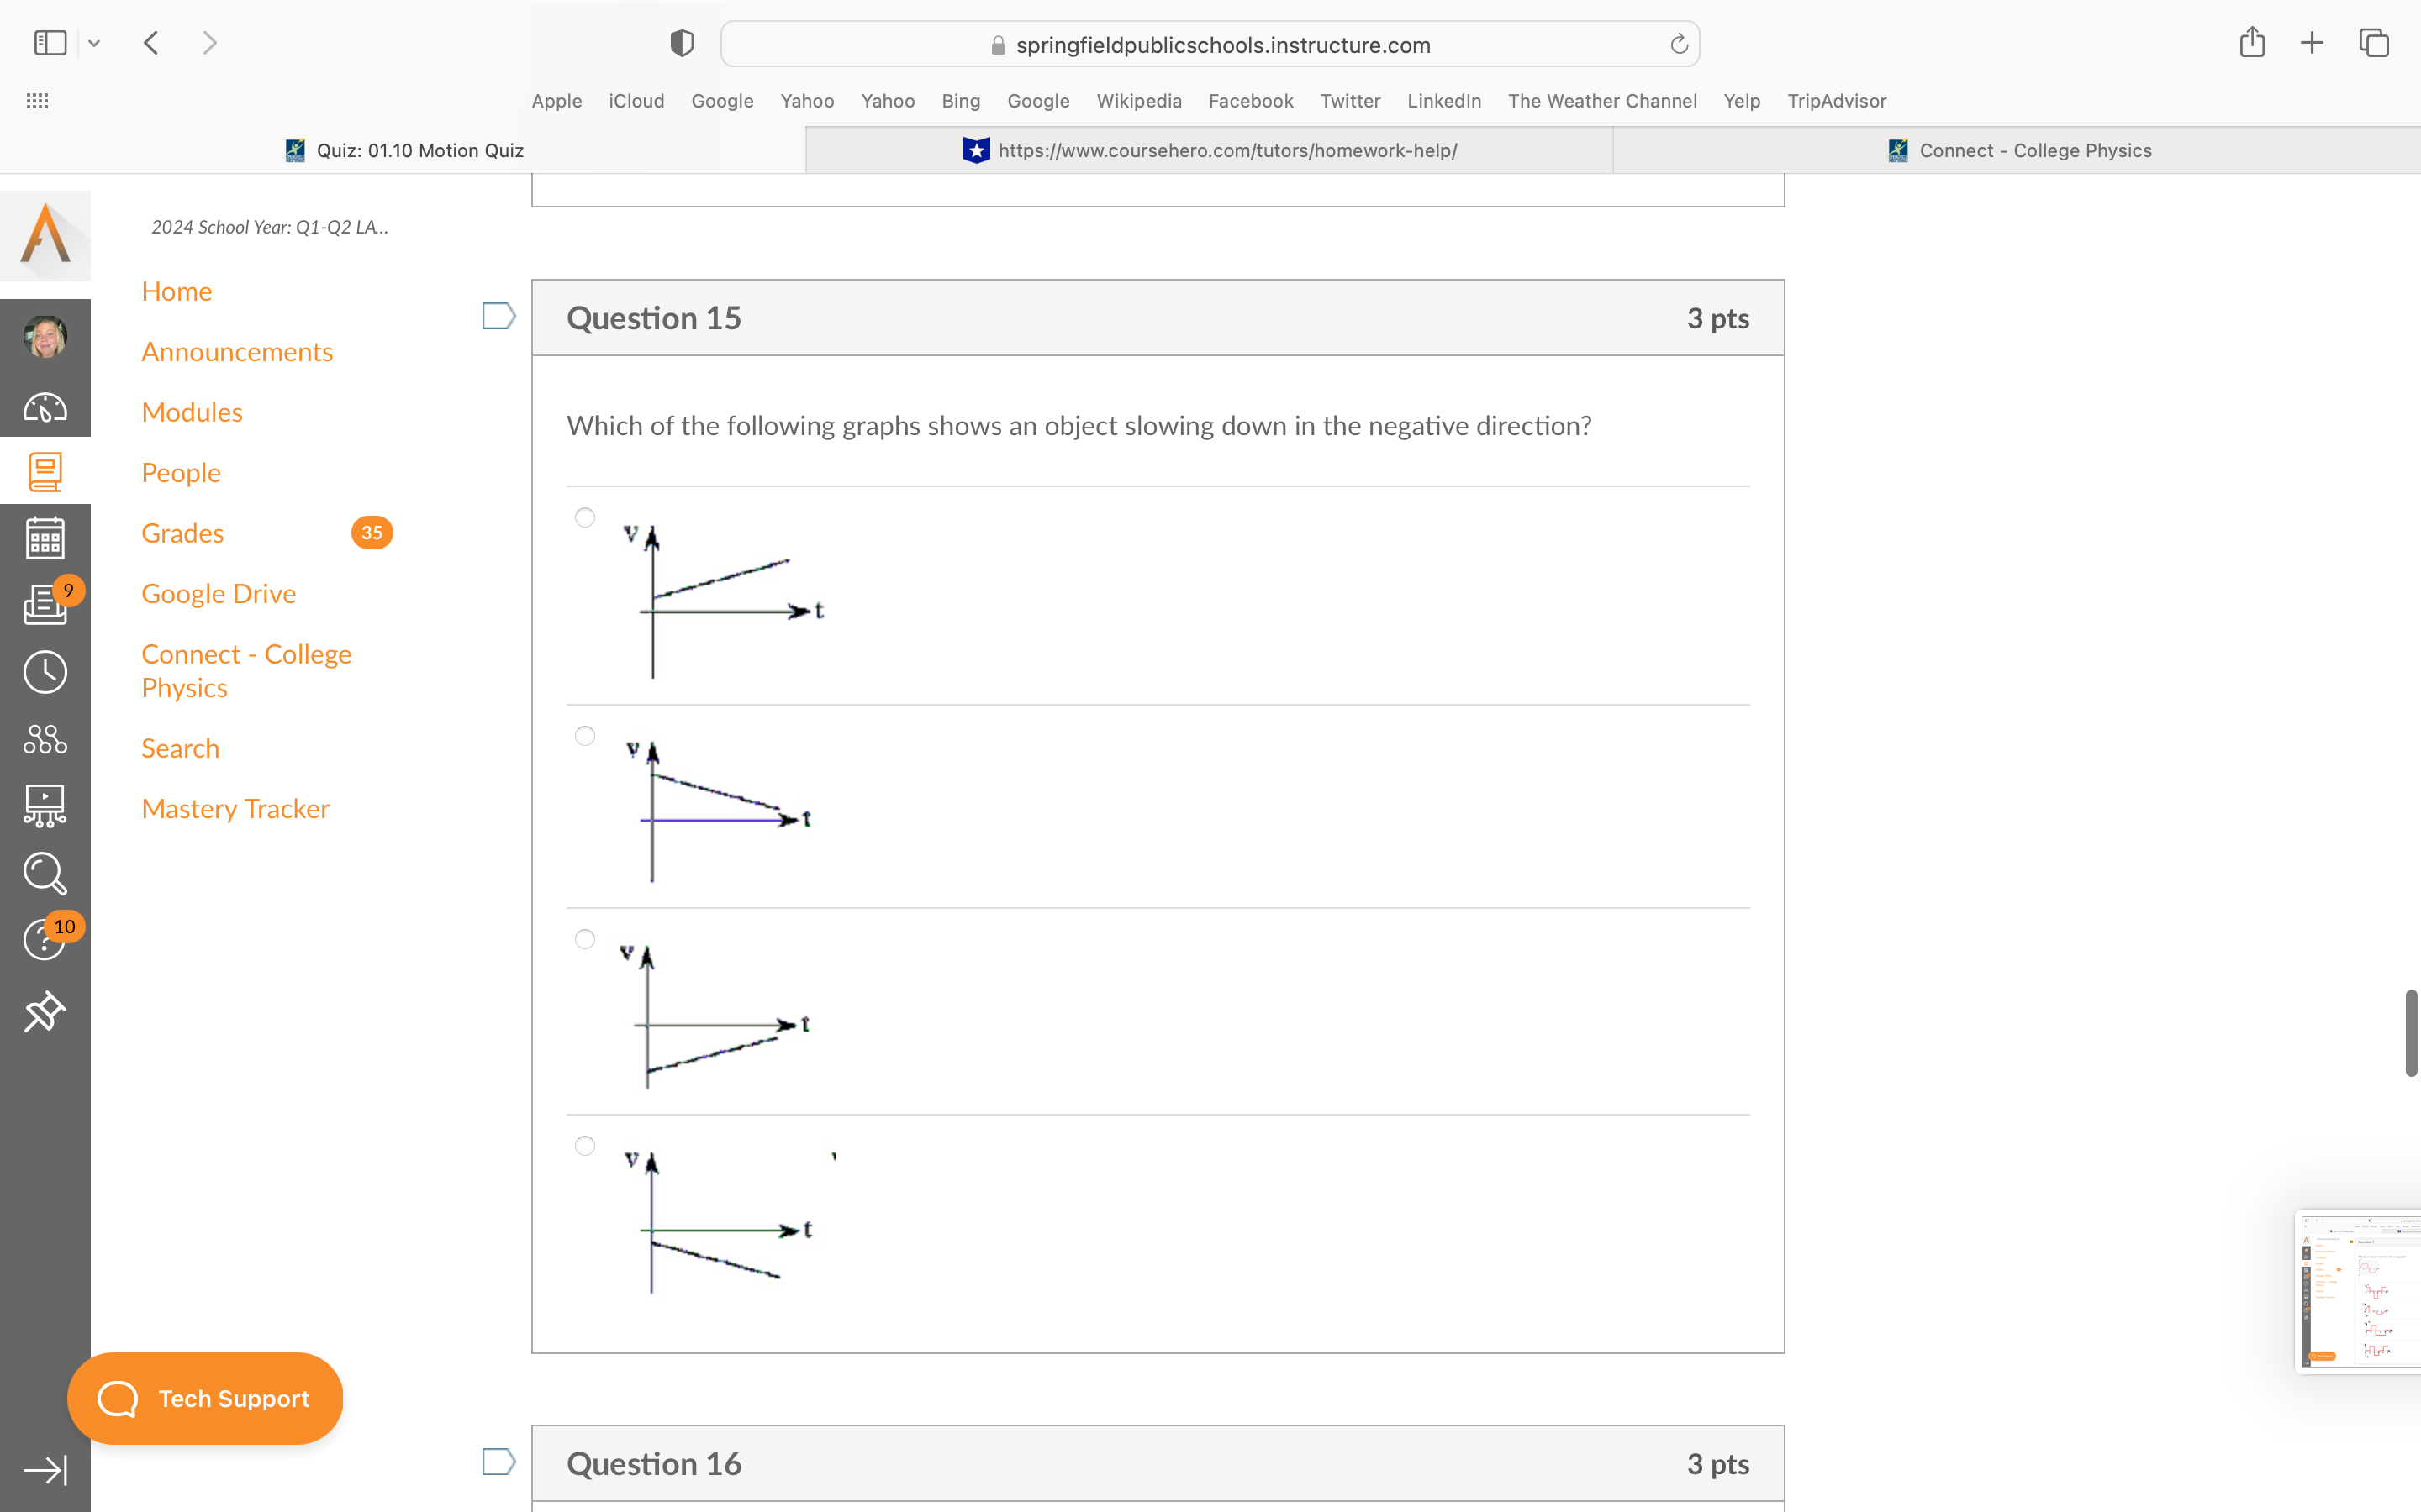
Task: Open the Help icon with 10 notifications
Action: click(45, 939)
